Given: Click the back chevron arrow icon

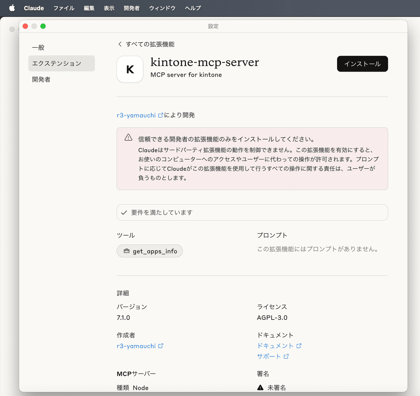Looking at the screenshot, I should [x=120, y=44].
